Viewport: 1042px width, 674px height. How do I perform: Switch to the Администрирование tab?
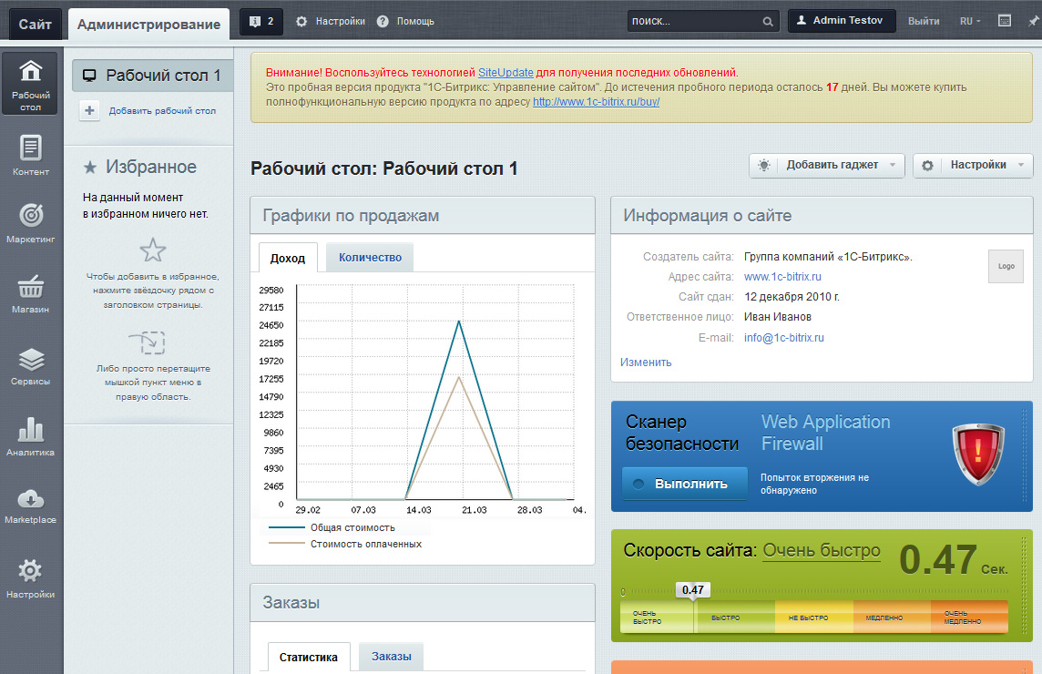pyautogui.click(x=148, y=25)
